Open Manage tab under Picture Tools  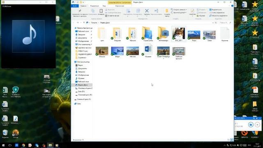click(120, 6)
